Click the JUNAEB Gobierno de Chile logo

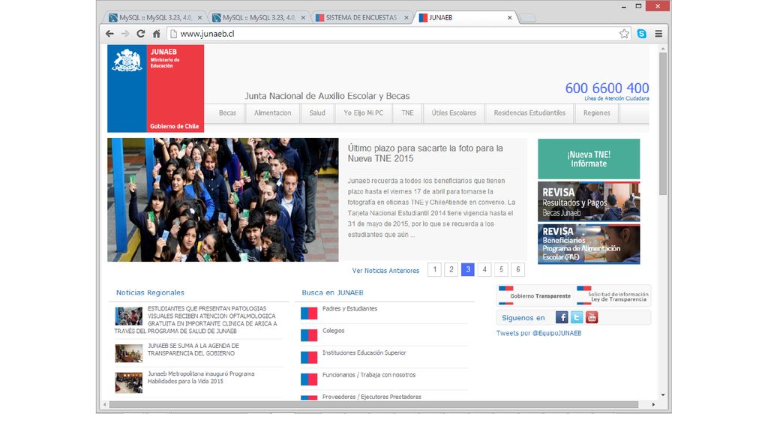click(156, 88)
